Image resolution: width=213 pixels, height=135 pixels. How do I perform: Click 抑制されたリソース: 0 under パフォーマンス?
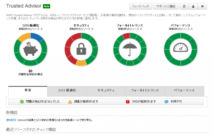pyautogui.click(x=180, y=29)
